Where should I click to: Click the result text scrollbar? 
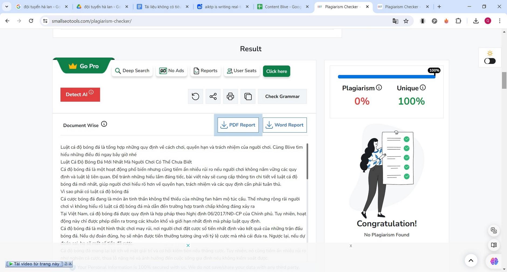[x=307, y=161]
